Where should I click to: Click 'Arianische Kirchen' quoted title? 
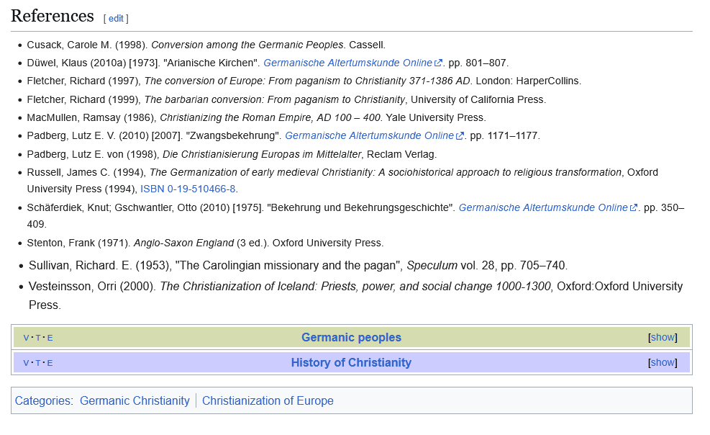212,63
